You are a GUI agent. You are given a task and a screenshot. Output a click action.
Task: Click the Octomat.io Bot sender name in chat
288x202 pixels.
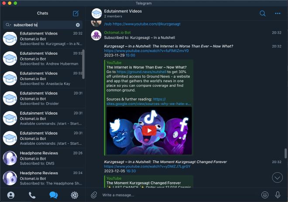[x=117, y=32]
